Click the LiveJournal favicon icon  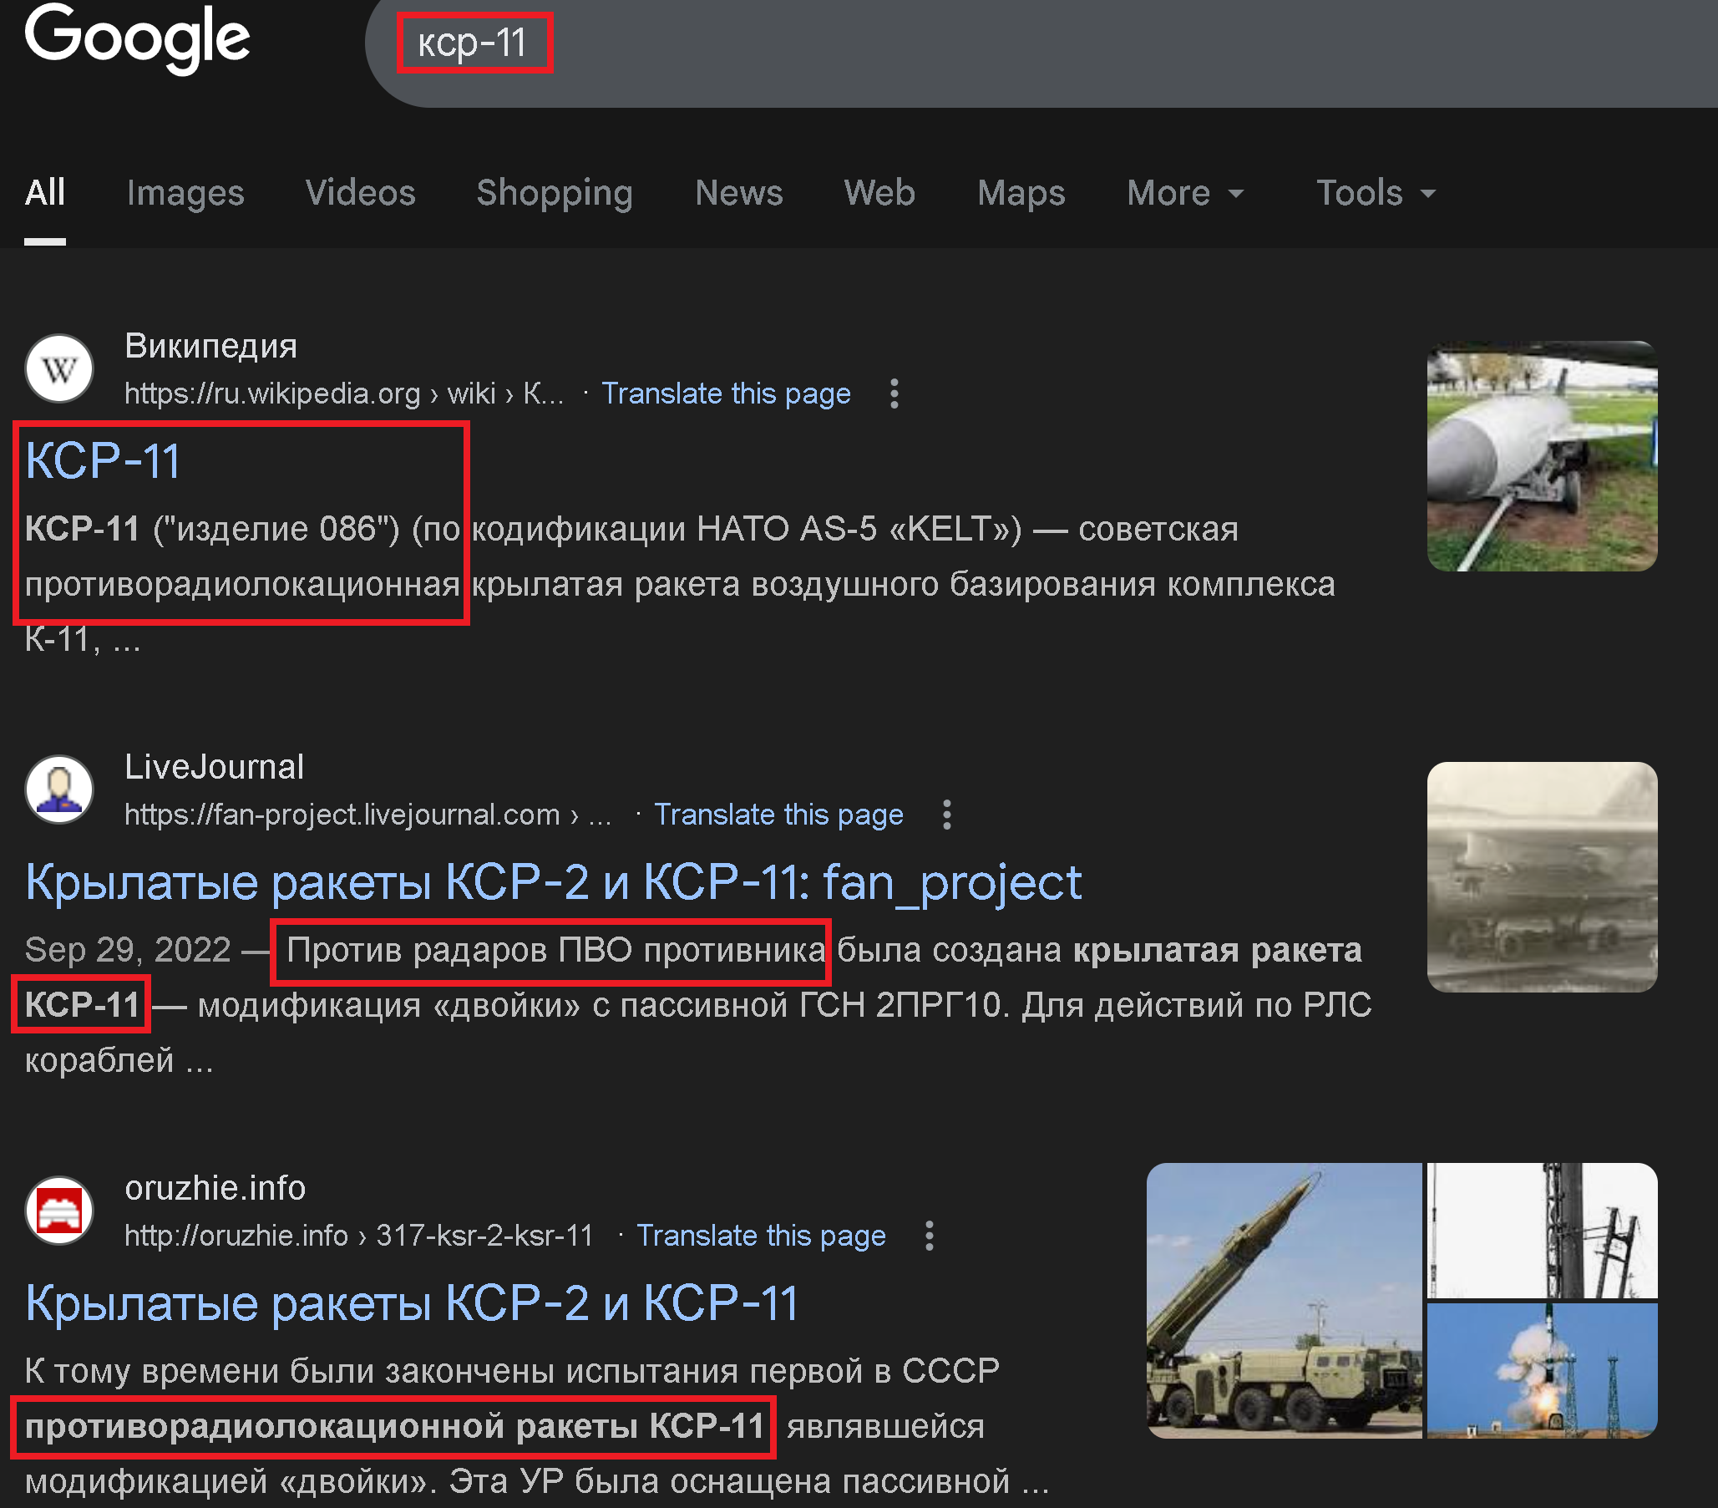point(58,790)
